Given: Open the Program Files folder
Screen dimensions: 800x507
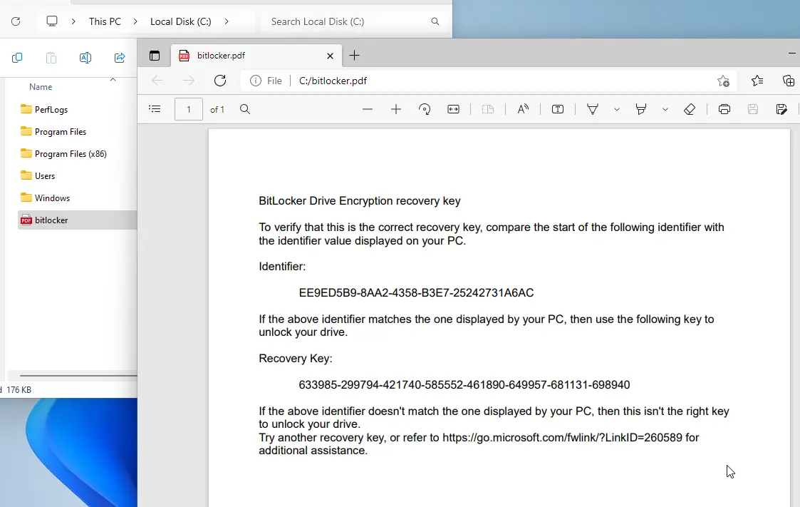Looking at the screenshot, I should (x=61, y=132).
